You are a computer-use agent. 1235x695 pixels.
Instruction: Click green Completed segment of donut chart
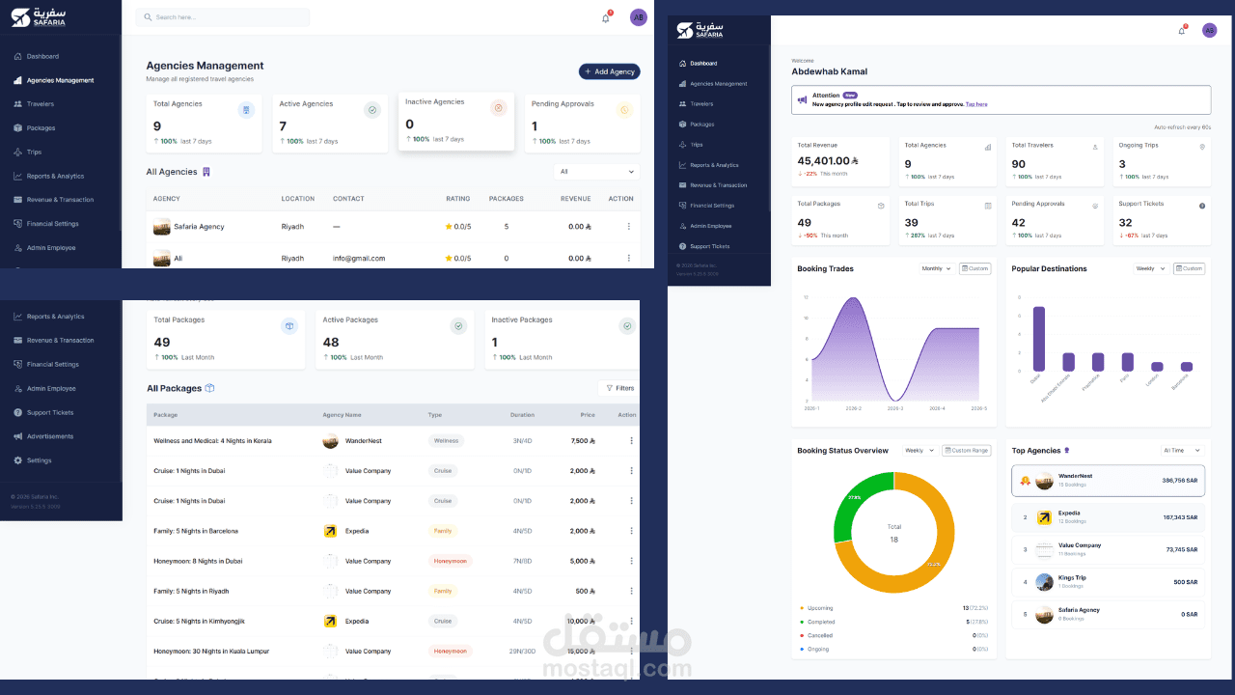(852, 498)
